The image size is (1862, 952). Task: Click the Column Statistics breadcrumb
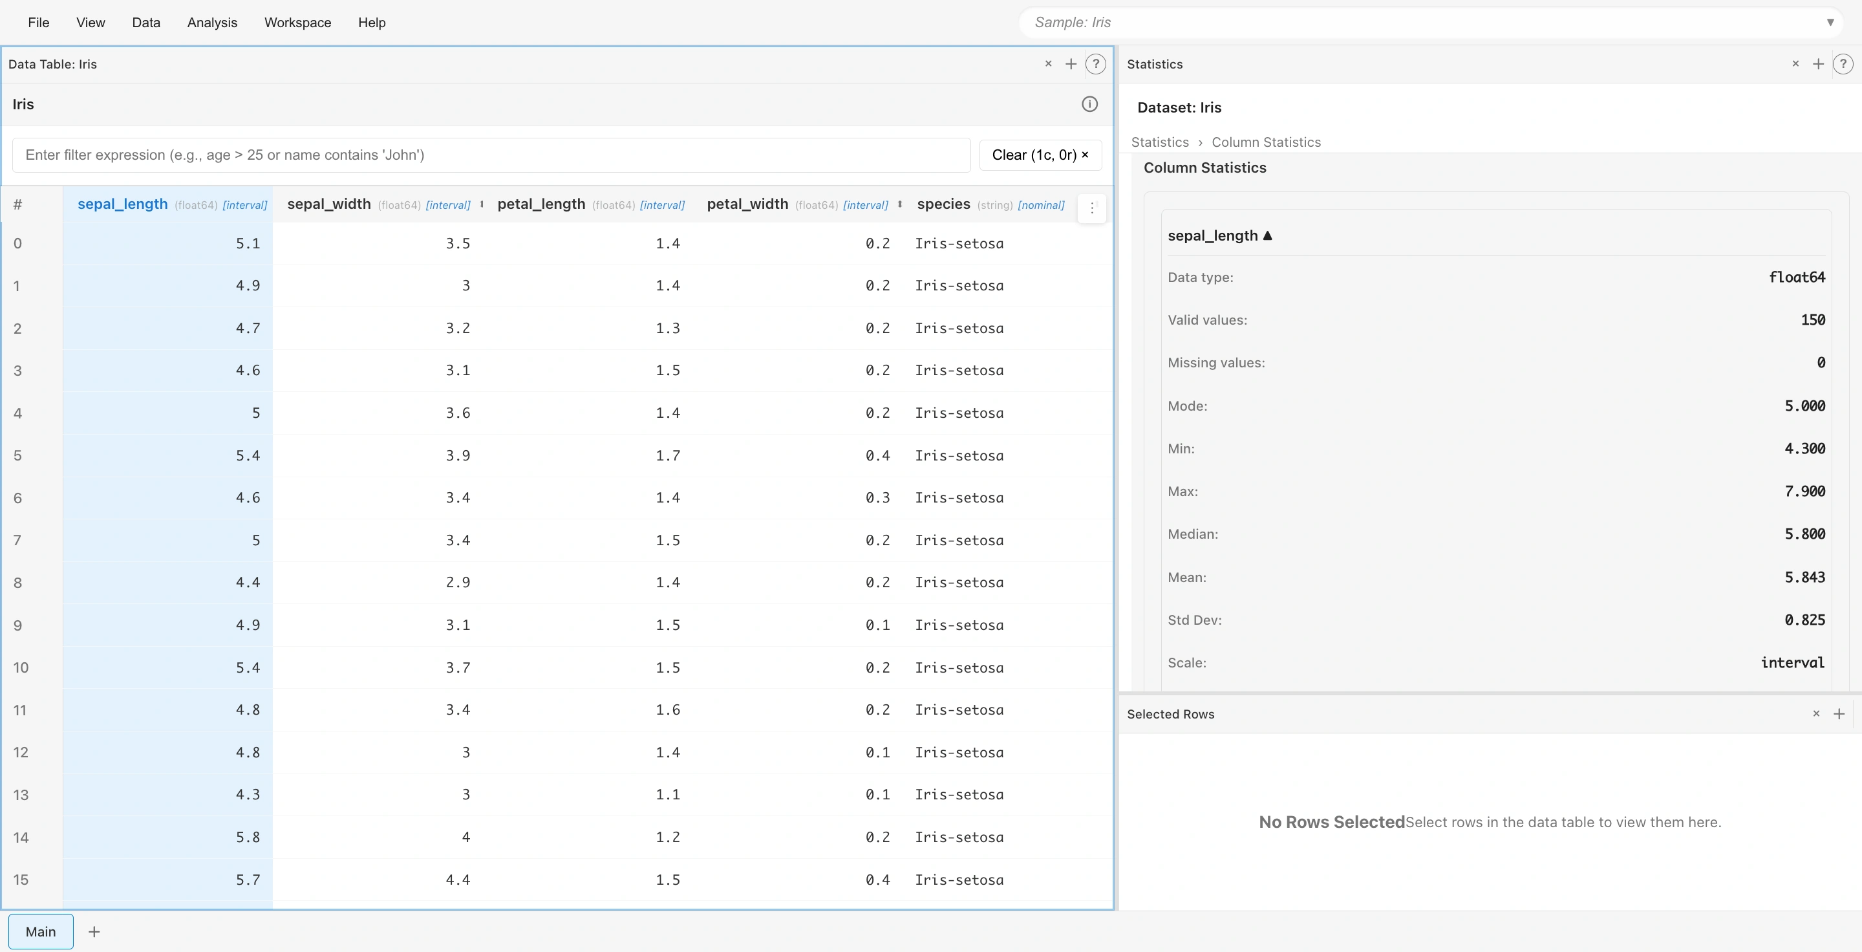click(x=1267, y=142)
